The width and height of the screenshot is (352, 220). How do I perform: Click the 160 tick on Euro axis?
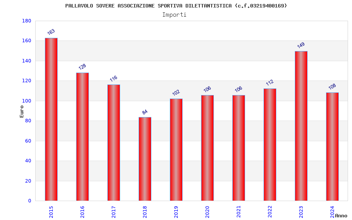[x=26, y=41]
